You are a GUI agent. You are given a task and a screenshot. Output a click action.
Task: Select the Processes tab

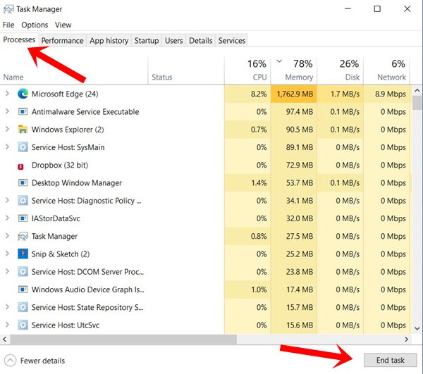19,39
